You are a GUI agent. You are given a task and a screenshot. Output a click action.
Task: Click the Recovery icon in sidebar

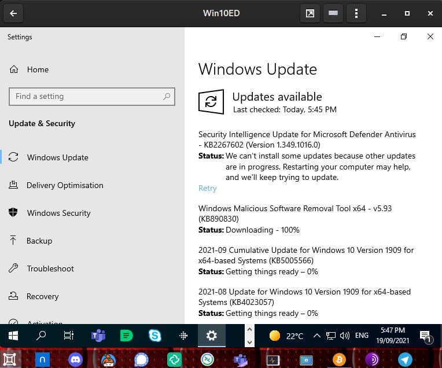13,296
